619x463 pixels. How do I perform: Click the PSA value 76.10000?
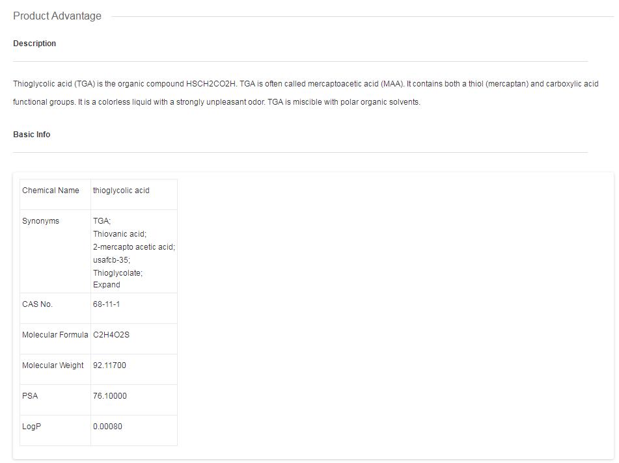[109, 396]
